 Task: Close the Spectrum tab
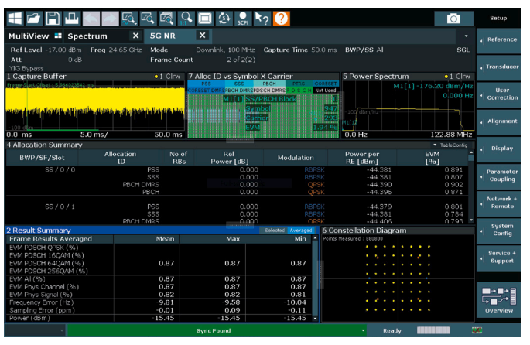(135, 36)
